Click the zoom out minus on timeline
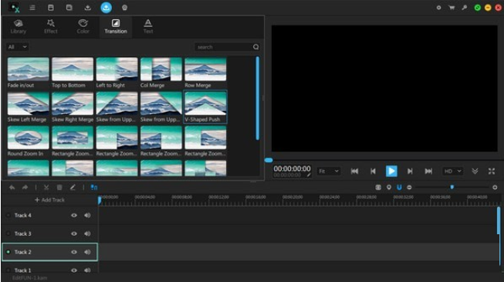This screenshot has height=282, width=504. pyautogui.click(x=409, y=187)
